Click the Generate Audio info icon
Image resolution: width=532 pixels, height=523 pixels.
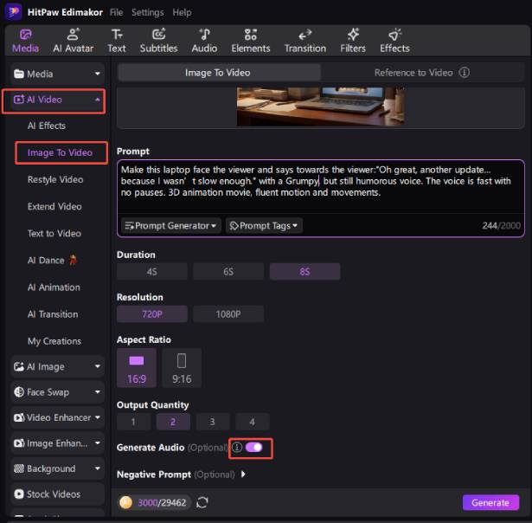click(237, 448)
